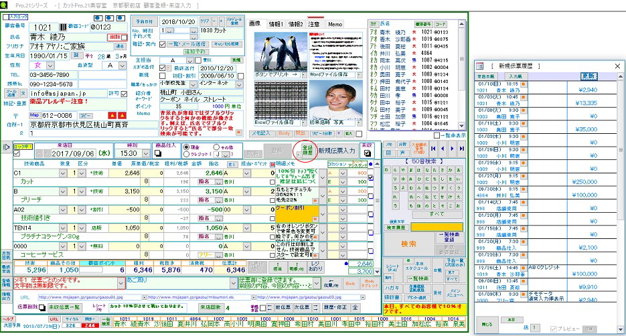Open the 性別 dropdown
The height and width of the screenshot is (336, 626).
50,66
